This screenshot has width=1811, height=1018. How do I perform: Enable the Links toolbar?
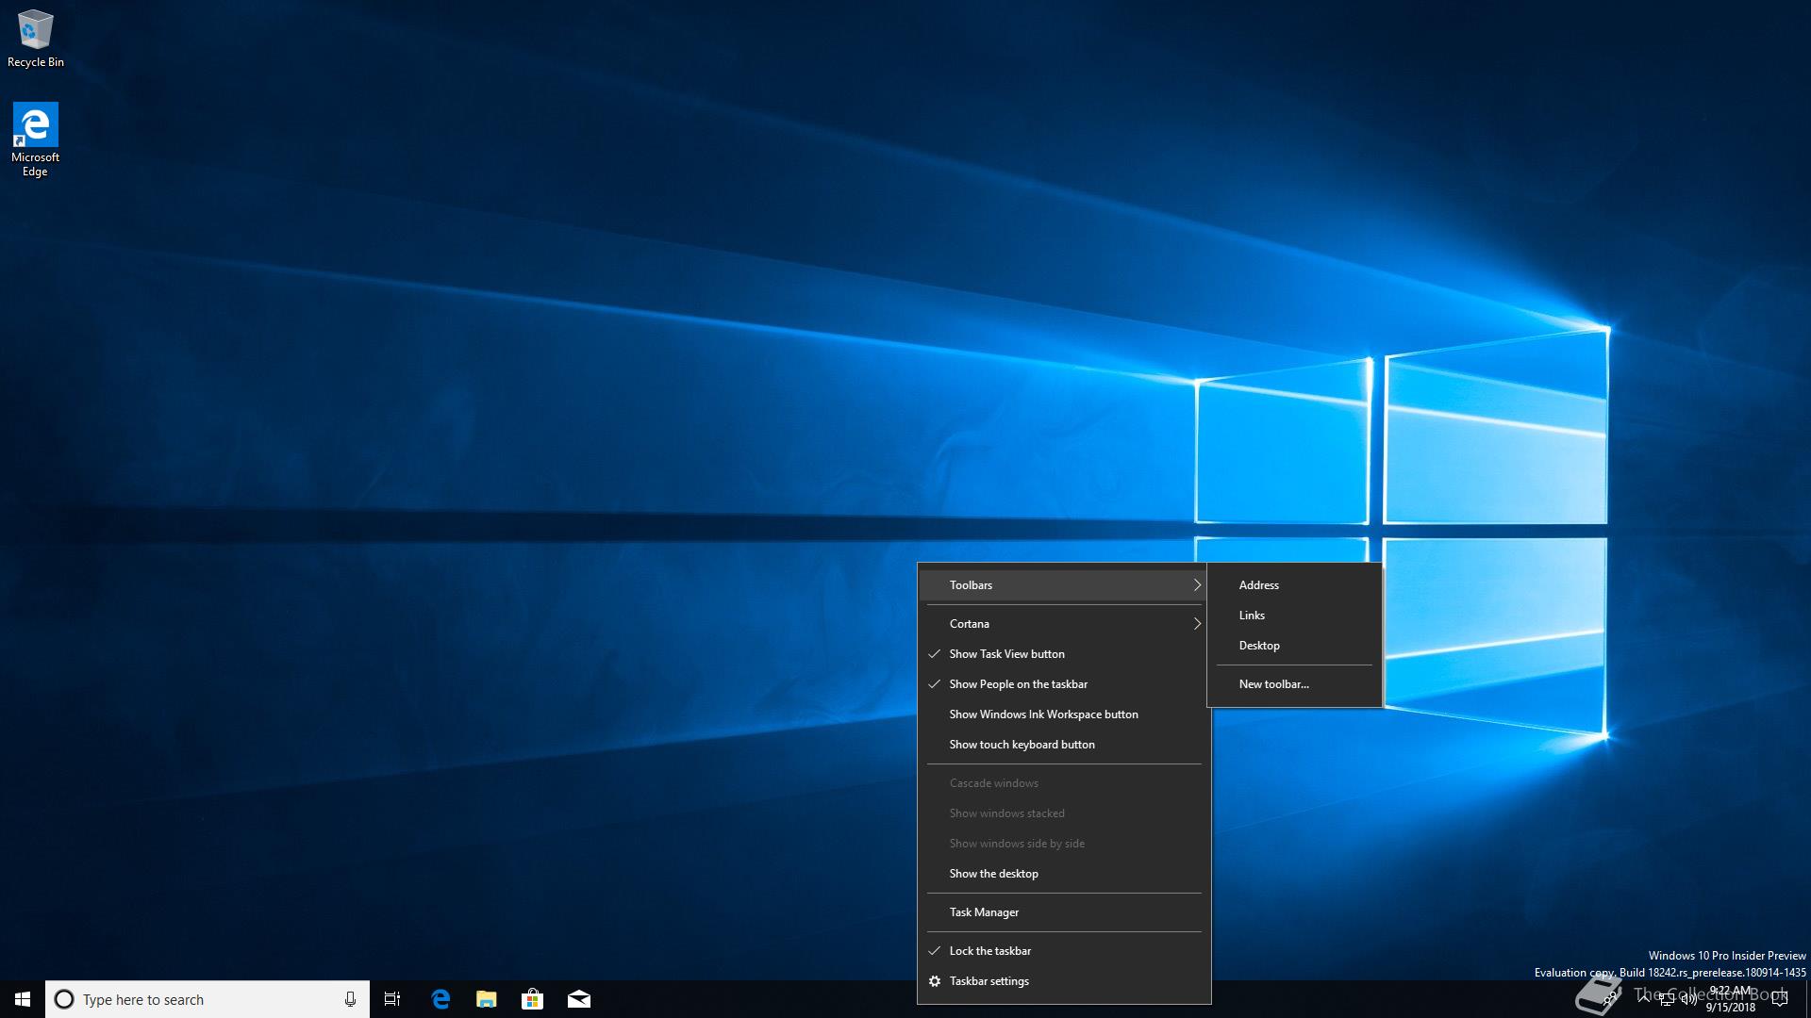[1294, 616]
